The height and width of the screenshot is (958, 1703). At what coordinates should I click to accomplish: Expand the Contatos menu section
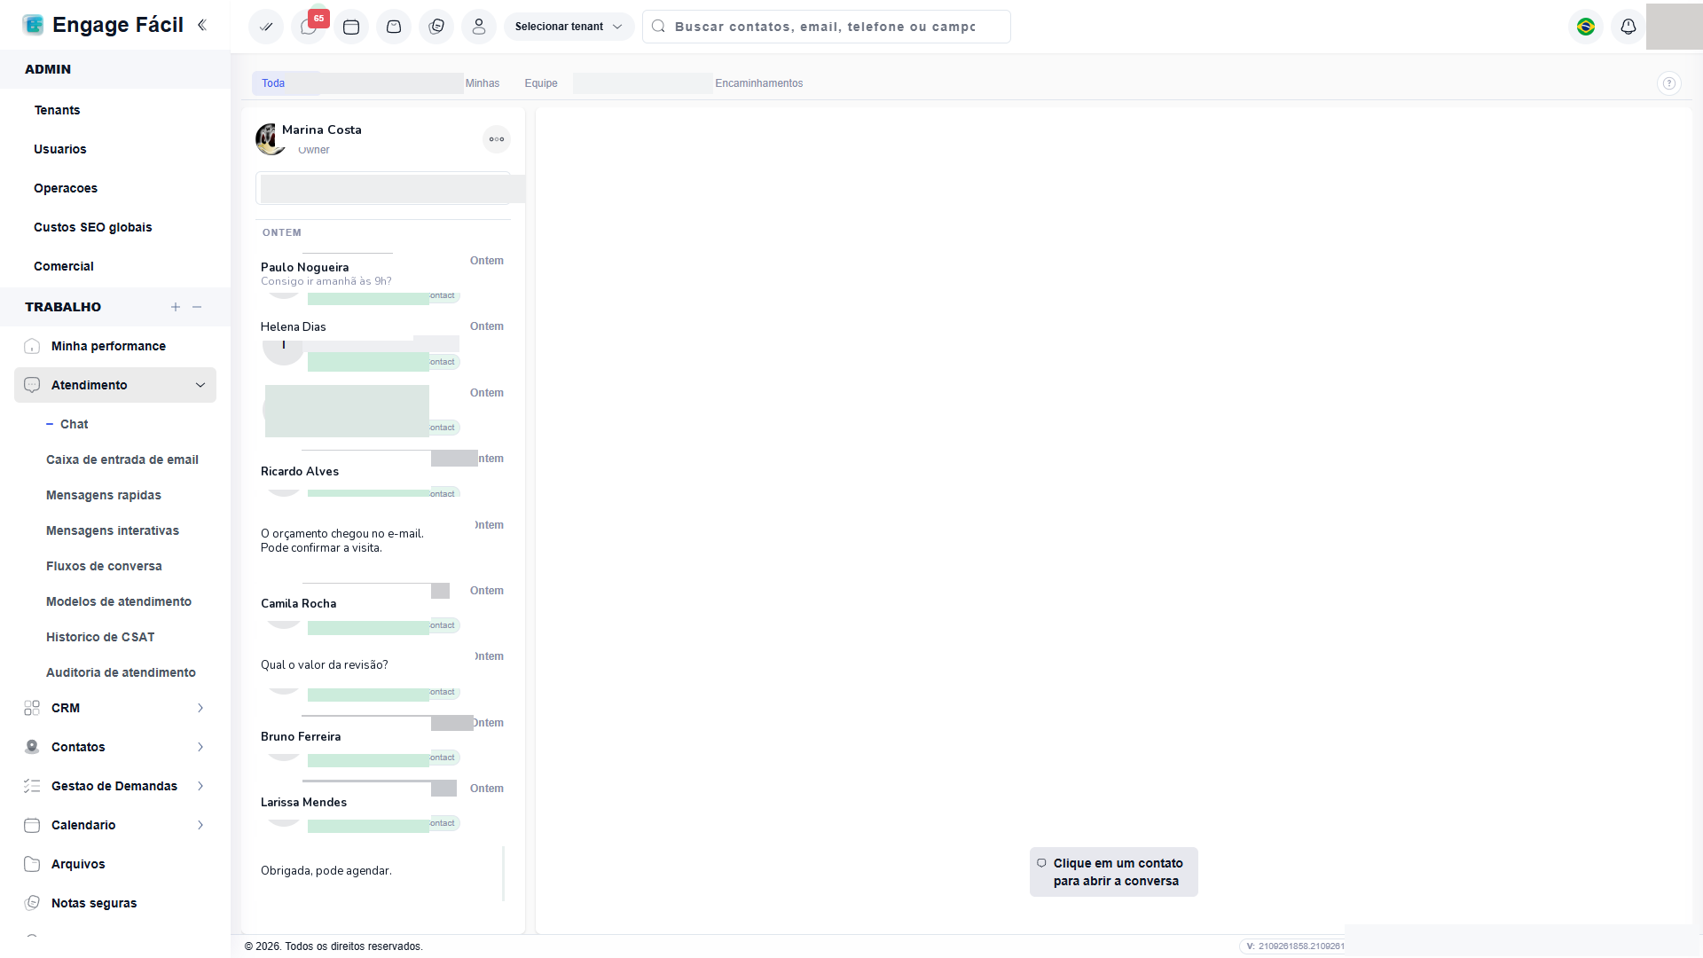point(115,747)
